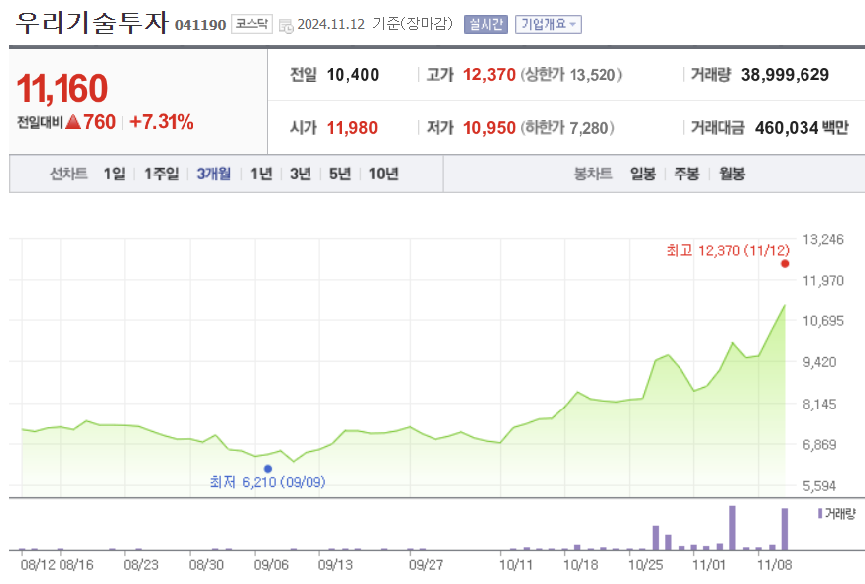Switch to 일봉 candle chart
This screenshot has width=865, height=584.
click(x=643, y=175)
